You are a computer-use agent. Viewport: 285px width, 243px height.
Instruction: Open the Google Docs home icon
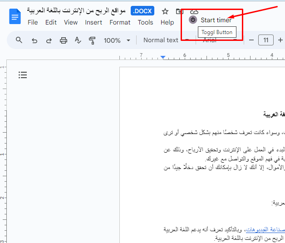coord(15,16)
